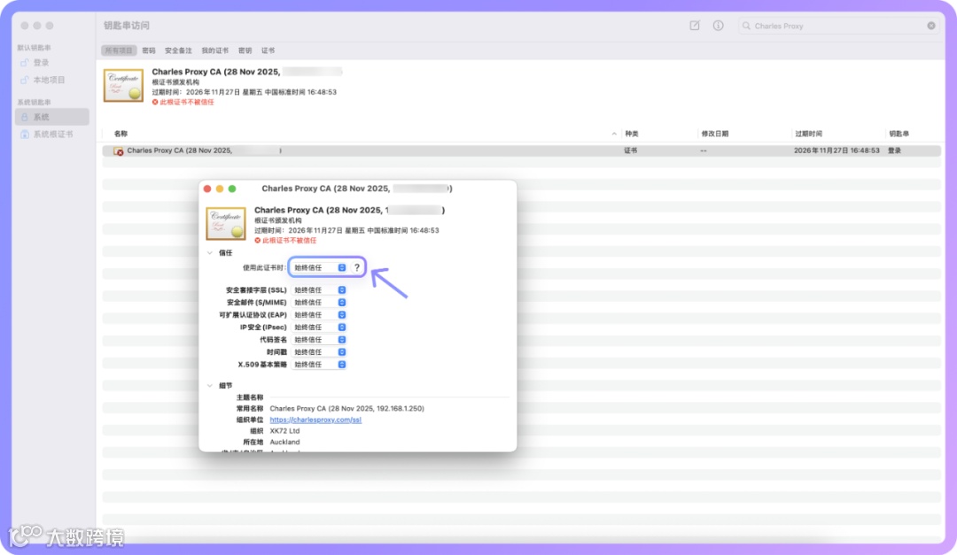The height and width of the screenshot is (555, 957).
Task: Minimize the certificate detail dialog
Action: click(220, 189)
